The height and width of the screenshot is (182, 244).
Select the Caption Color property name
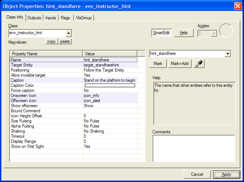pyautogui.click(x=22, y=85)
